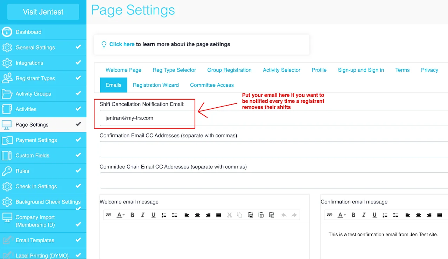Insert link in Welcome email toolbar

(109, 215)
